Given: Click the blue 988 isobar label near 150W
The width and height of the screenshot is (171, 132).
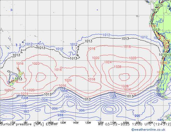Looking at the screenshot, I should pyautogui.click(x=60, y=115).
